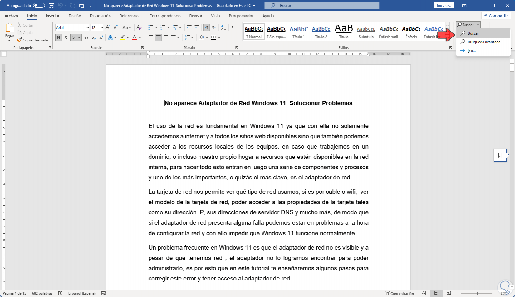Choose Ir a... in the dropdown menu

(x=483, y=51)
